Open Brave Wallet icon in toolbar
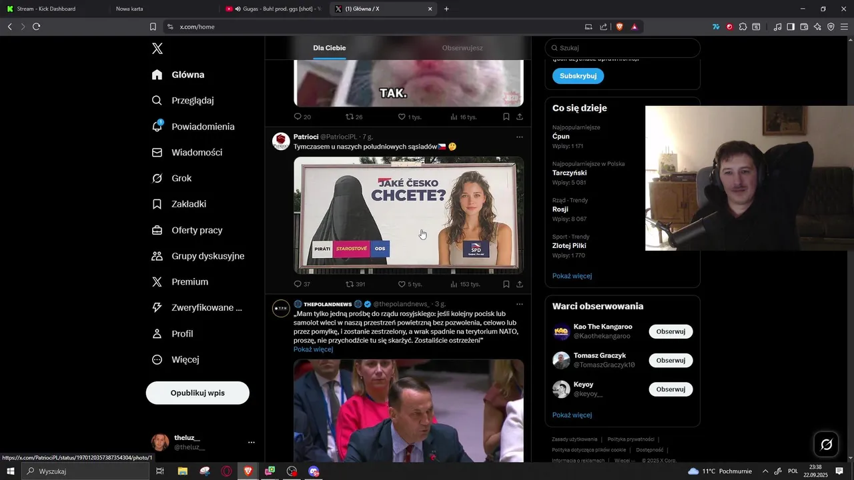Viewport: 854px width, 480px height. click(x=804, y=27)
